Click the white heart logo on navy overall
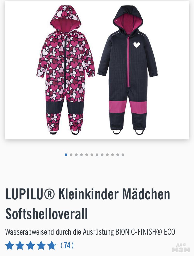Viewport: 194px width, 256px height. click(137, 45)
